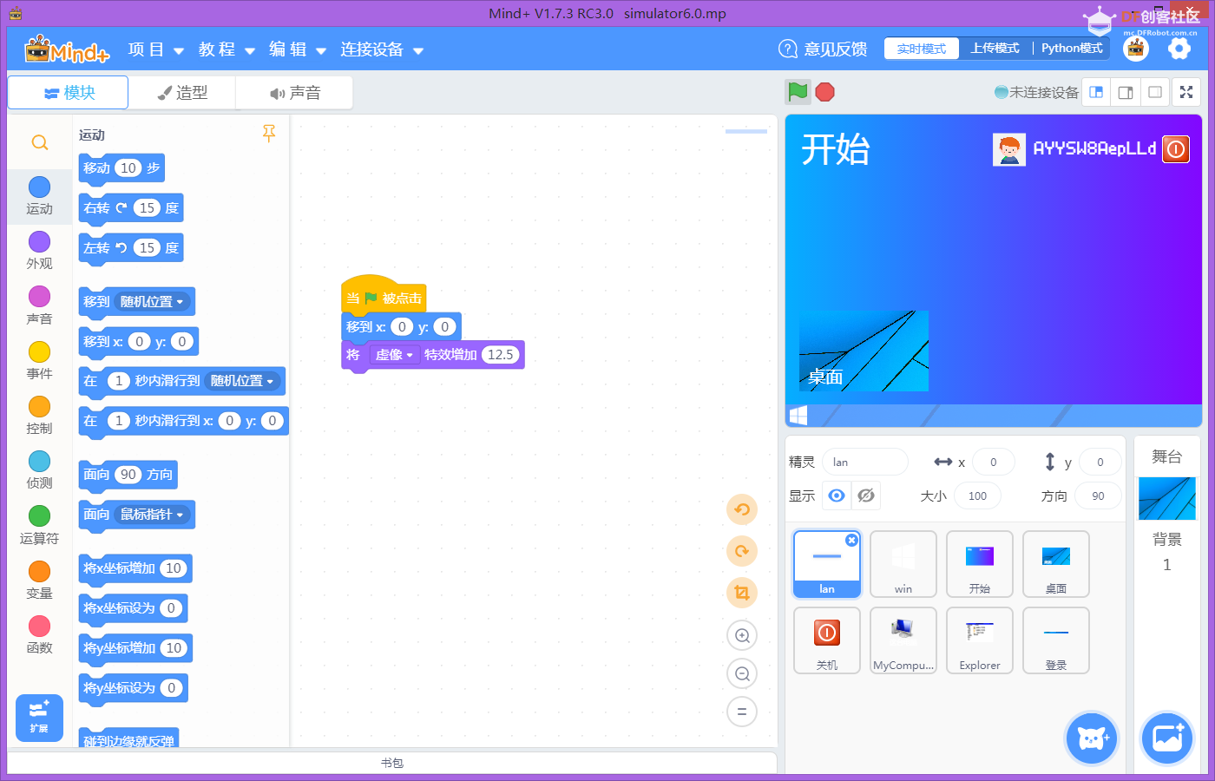
Task: Open the 编辑 menu
Action: tap(297, 49)
